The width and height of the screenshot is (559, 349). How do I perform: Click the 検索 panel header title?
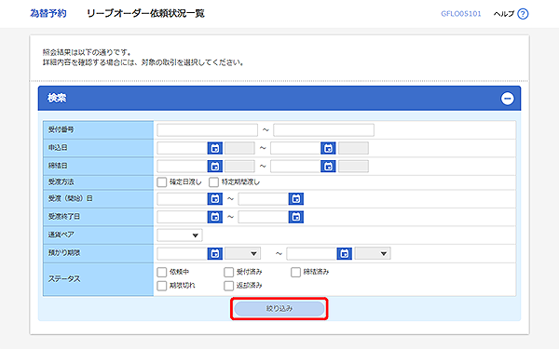coord(57,98)
